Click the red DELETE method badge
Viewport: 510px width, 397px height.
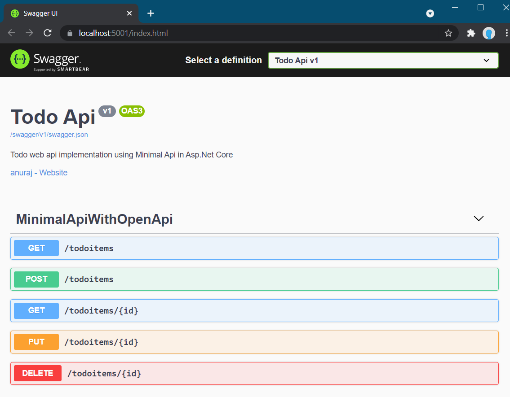pos(38,373)
